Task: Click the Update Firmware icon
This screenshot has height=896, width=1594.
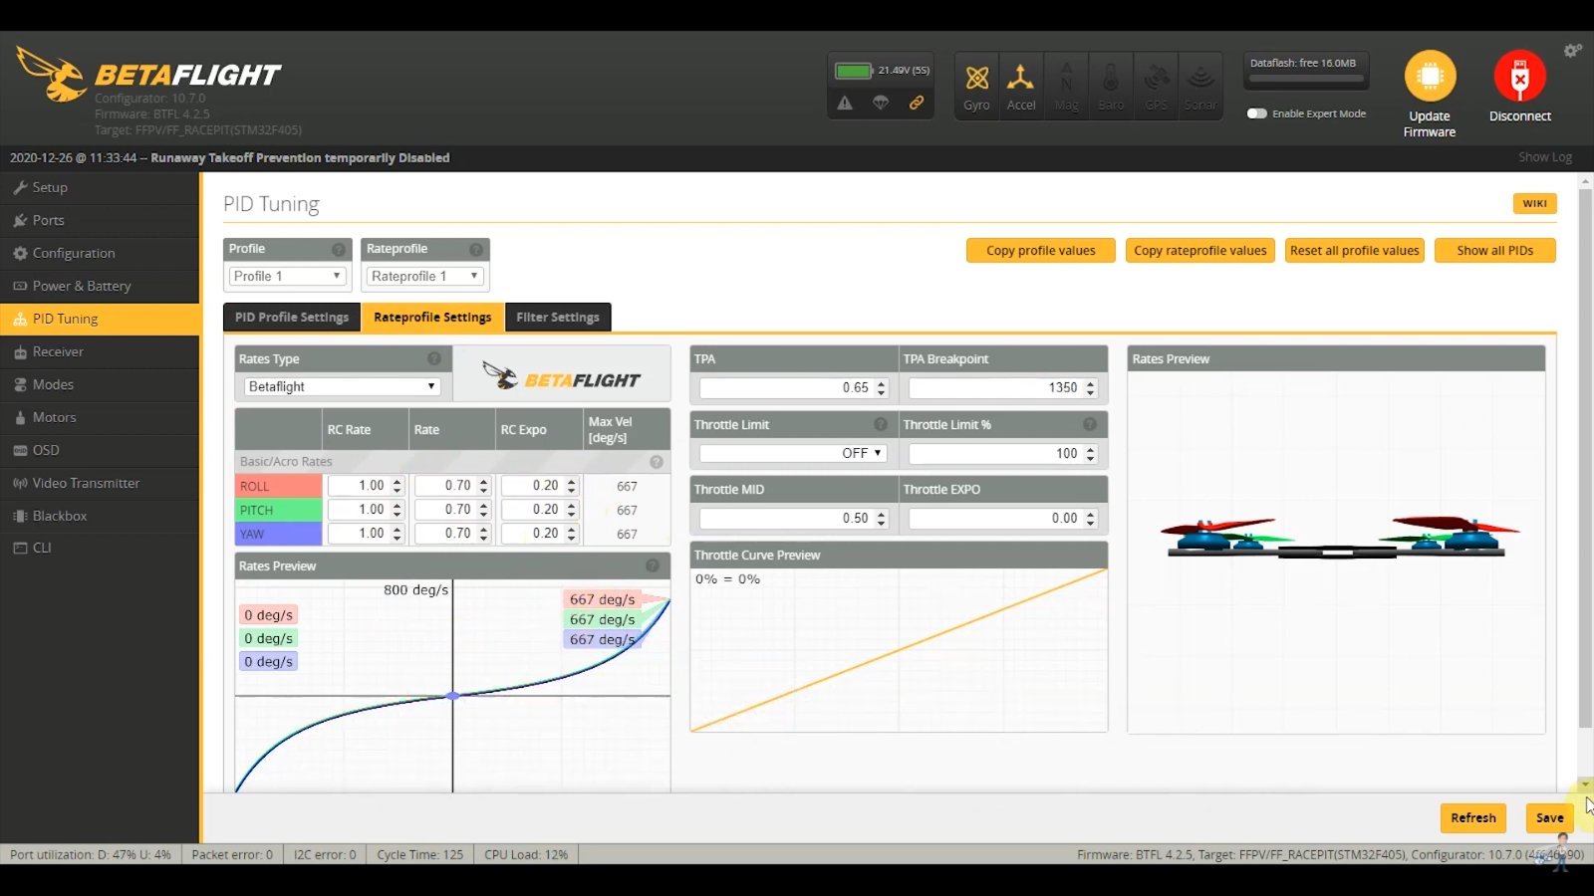Action: click(1430, 76)
